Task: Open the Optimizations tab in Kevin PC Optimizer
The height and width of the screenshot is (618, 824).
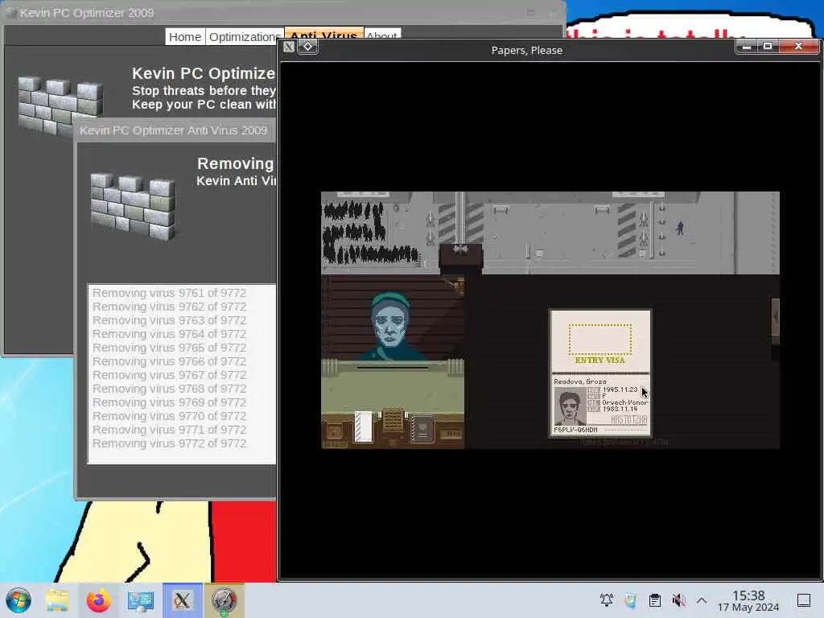Action: pos(245,37)
